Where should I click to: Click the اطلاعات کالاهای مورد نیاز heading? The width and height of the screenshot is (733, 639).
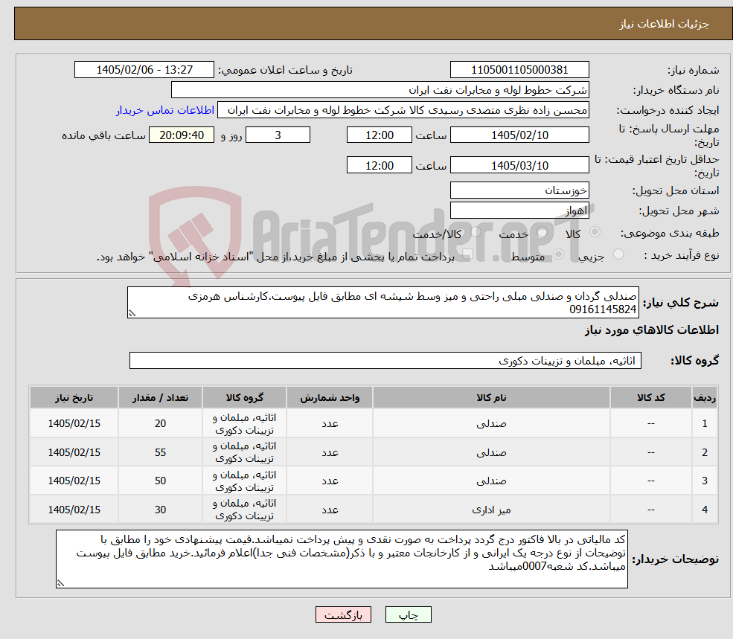pos(652,330)
